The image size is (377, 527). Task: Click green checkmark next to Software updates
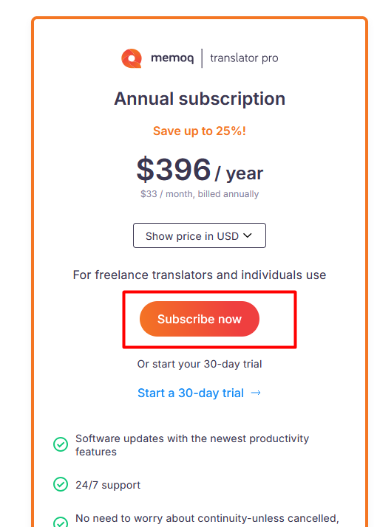coord(61,444)
